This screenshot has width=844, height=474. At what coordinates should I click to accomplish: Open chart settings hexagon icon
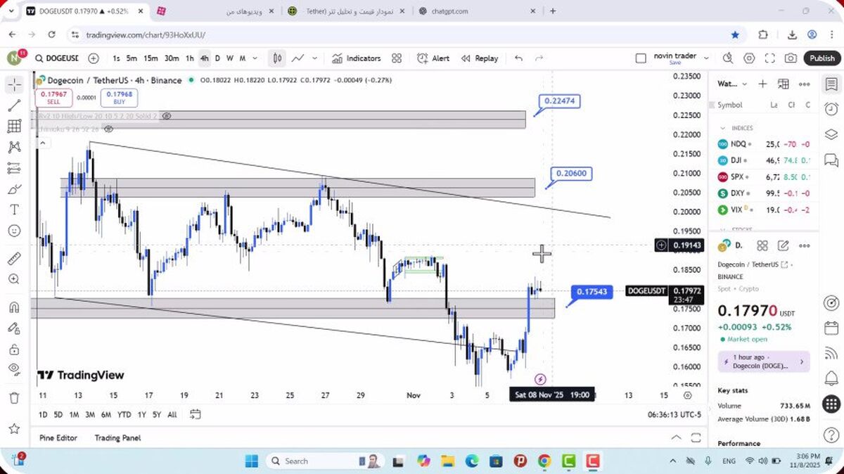[749, 58]
